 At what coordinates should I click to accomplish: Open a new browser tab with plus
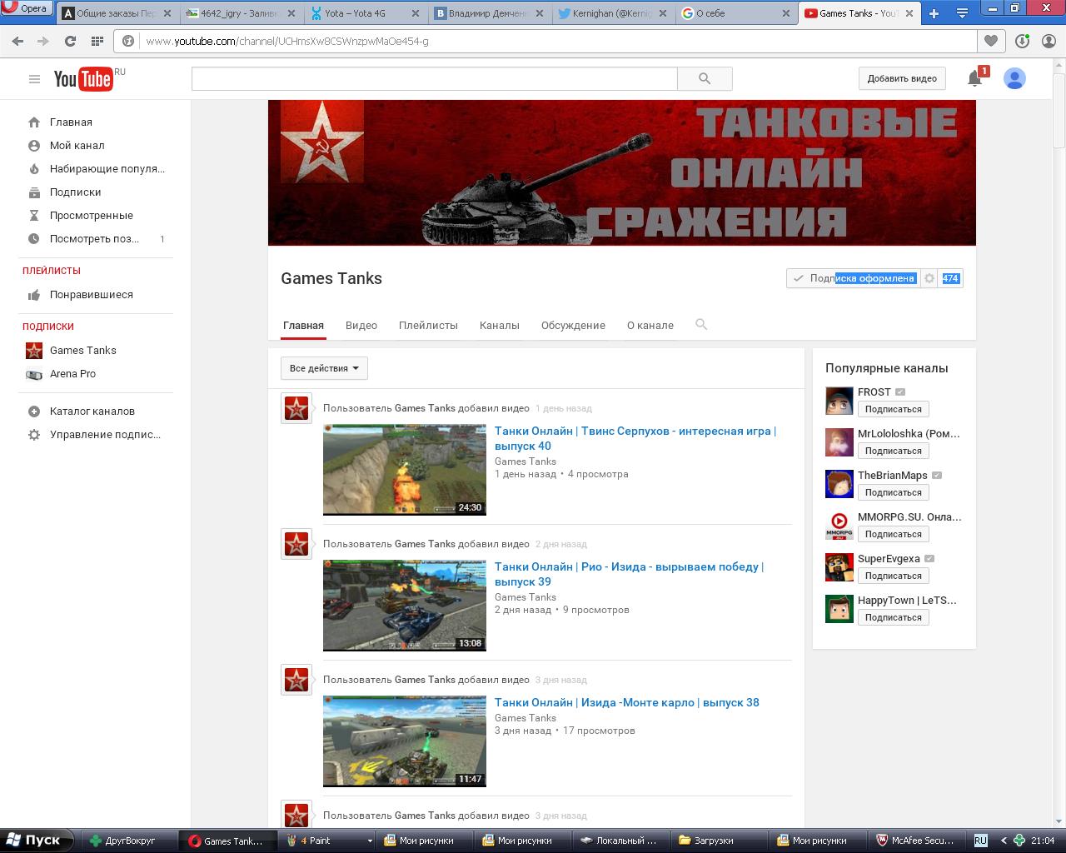click(934, 13)
